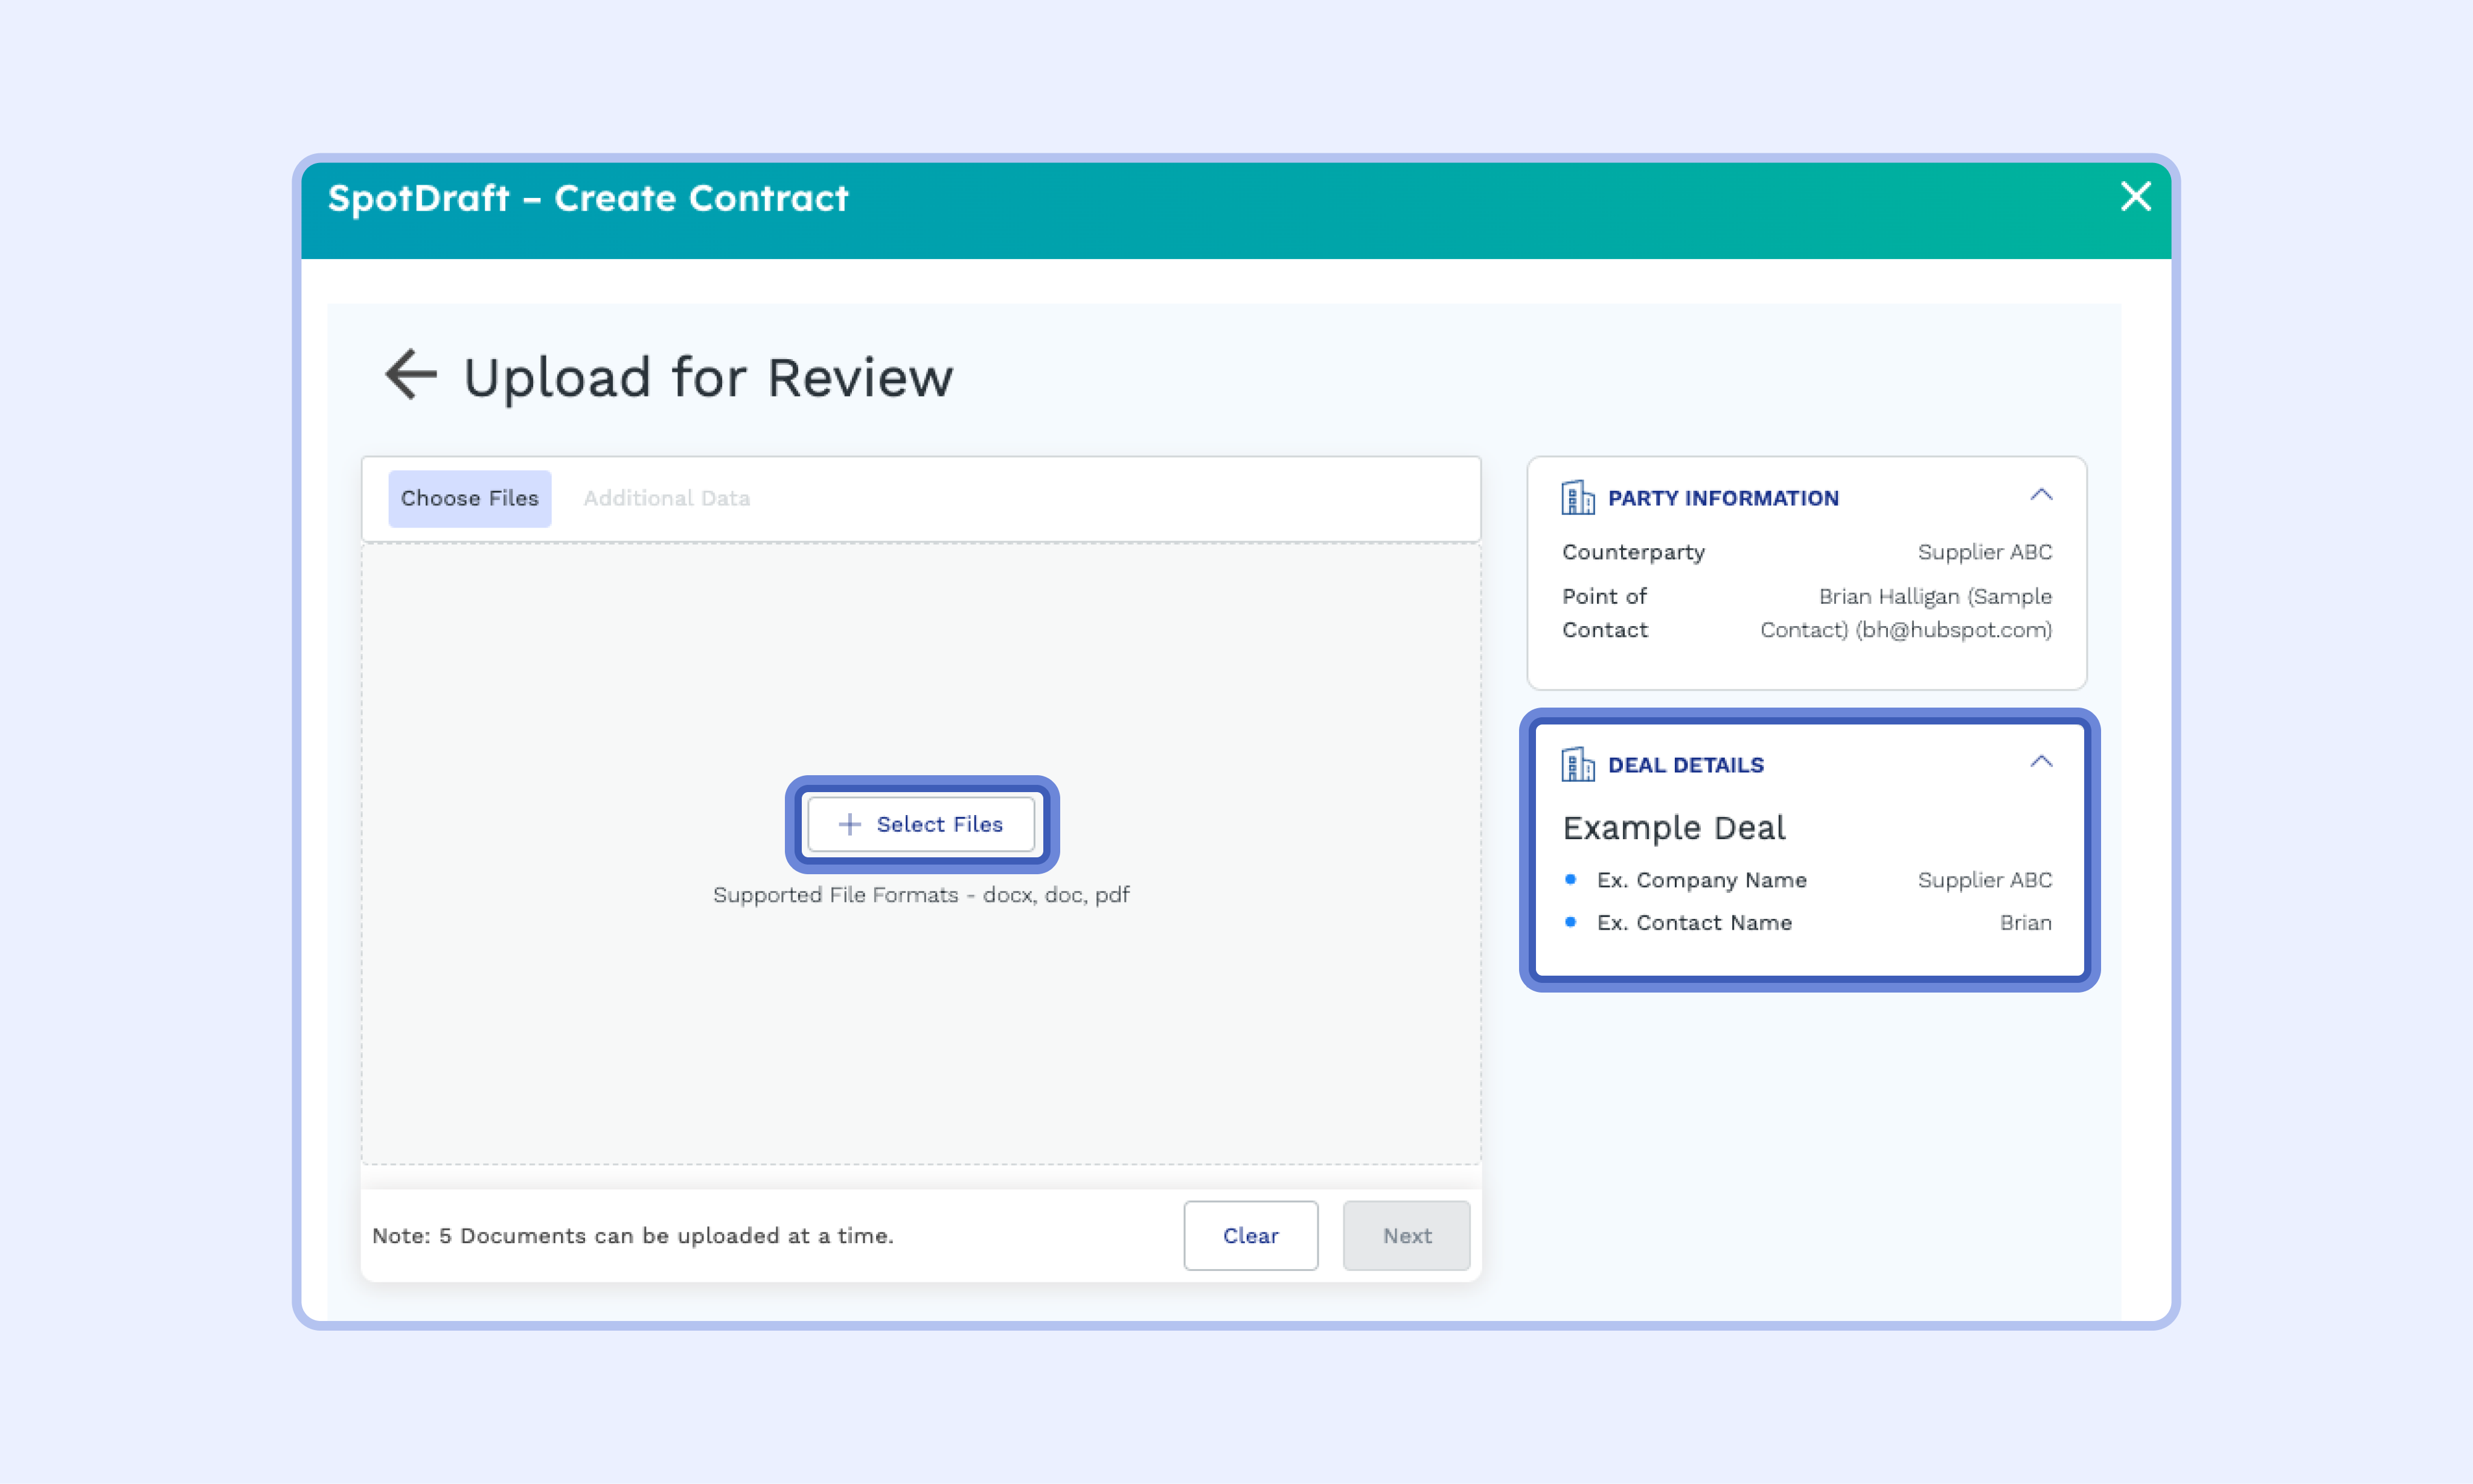Close the SpotDraft Create Contract dialog
This screenshot has width=2473, height=1484.
[x=2135, y=197]
